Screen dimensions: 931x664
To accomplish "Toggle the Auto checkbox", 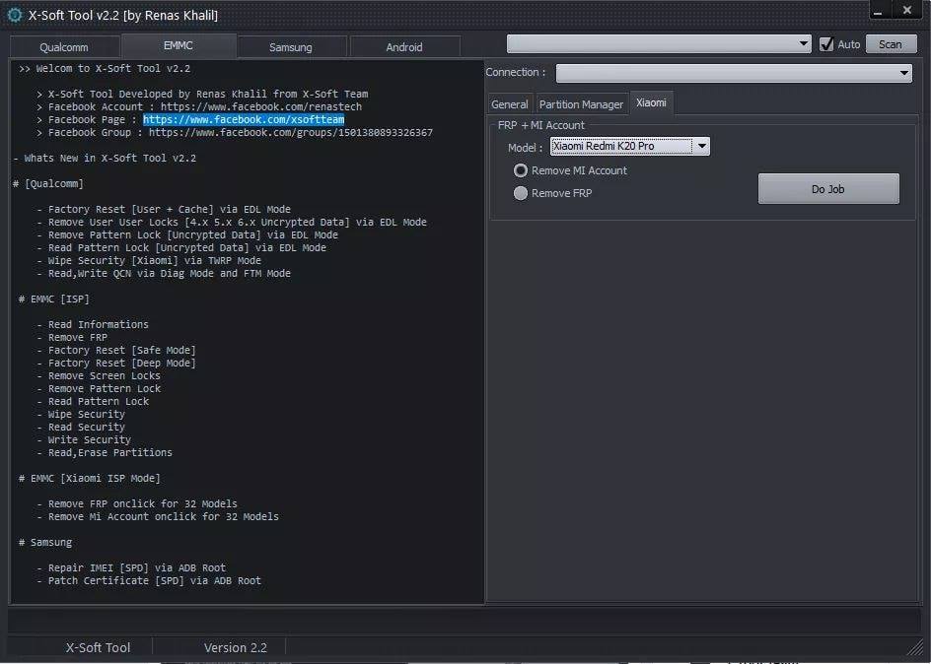I will pyautogui.click(x=826, y=44).
